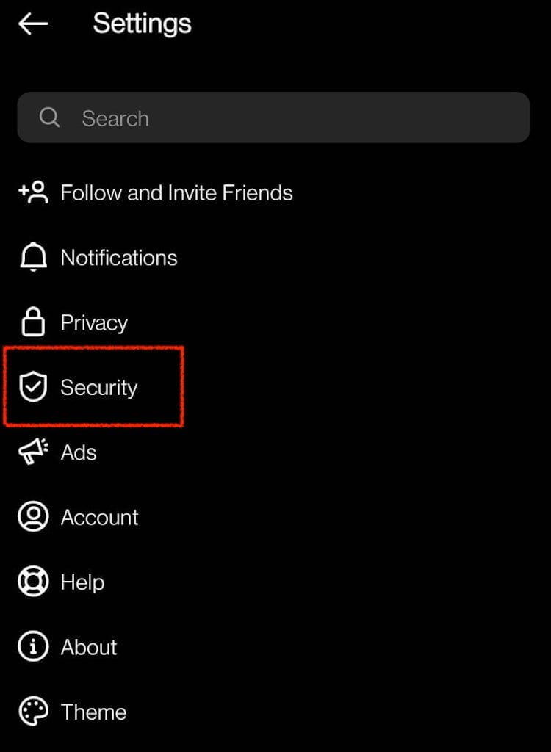
Task: Click the Notifications bell icon
Action: coord(33,258)
